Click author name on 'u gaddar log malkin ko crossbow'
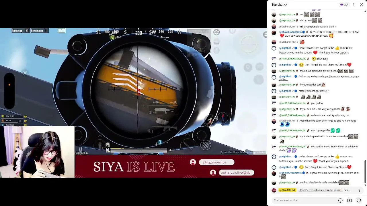 tap(287, 136)
